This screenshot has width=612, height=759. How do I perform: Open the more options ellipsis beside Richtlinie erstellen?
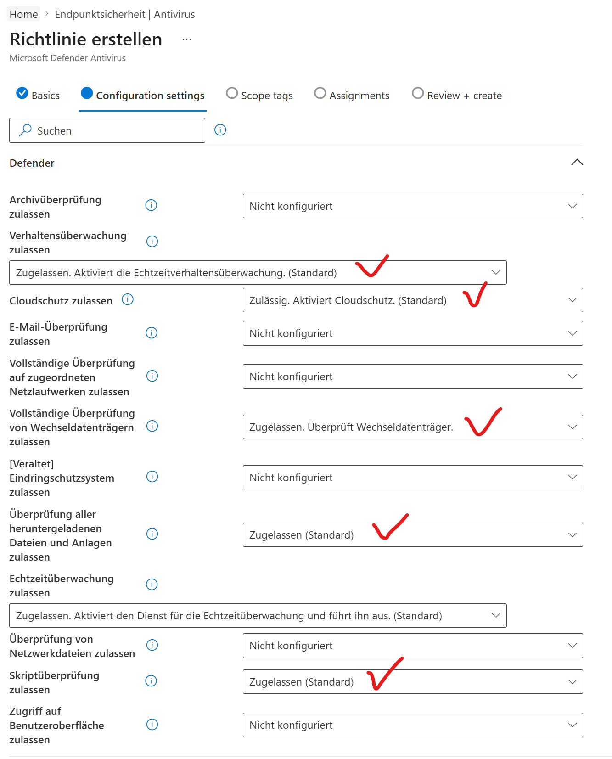[x=186, y=40]
